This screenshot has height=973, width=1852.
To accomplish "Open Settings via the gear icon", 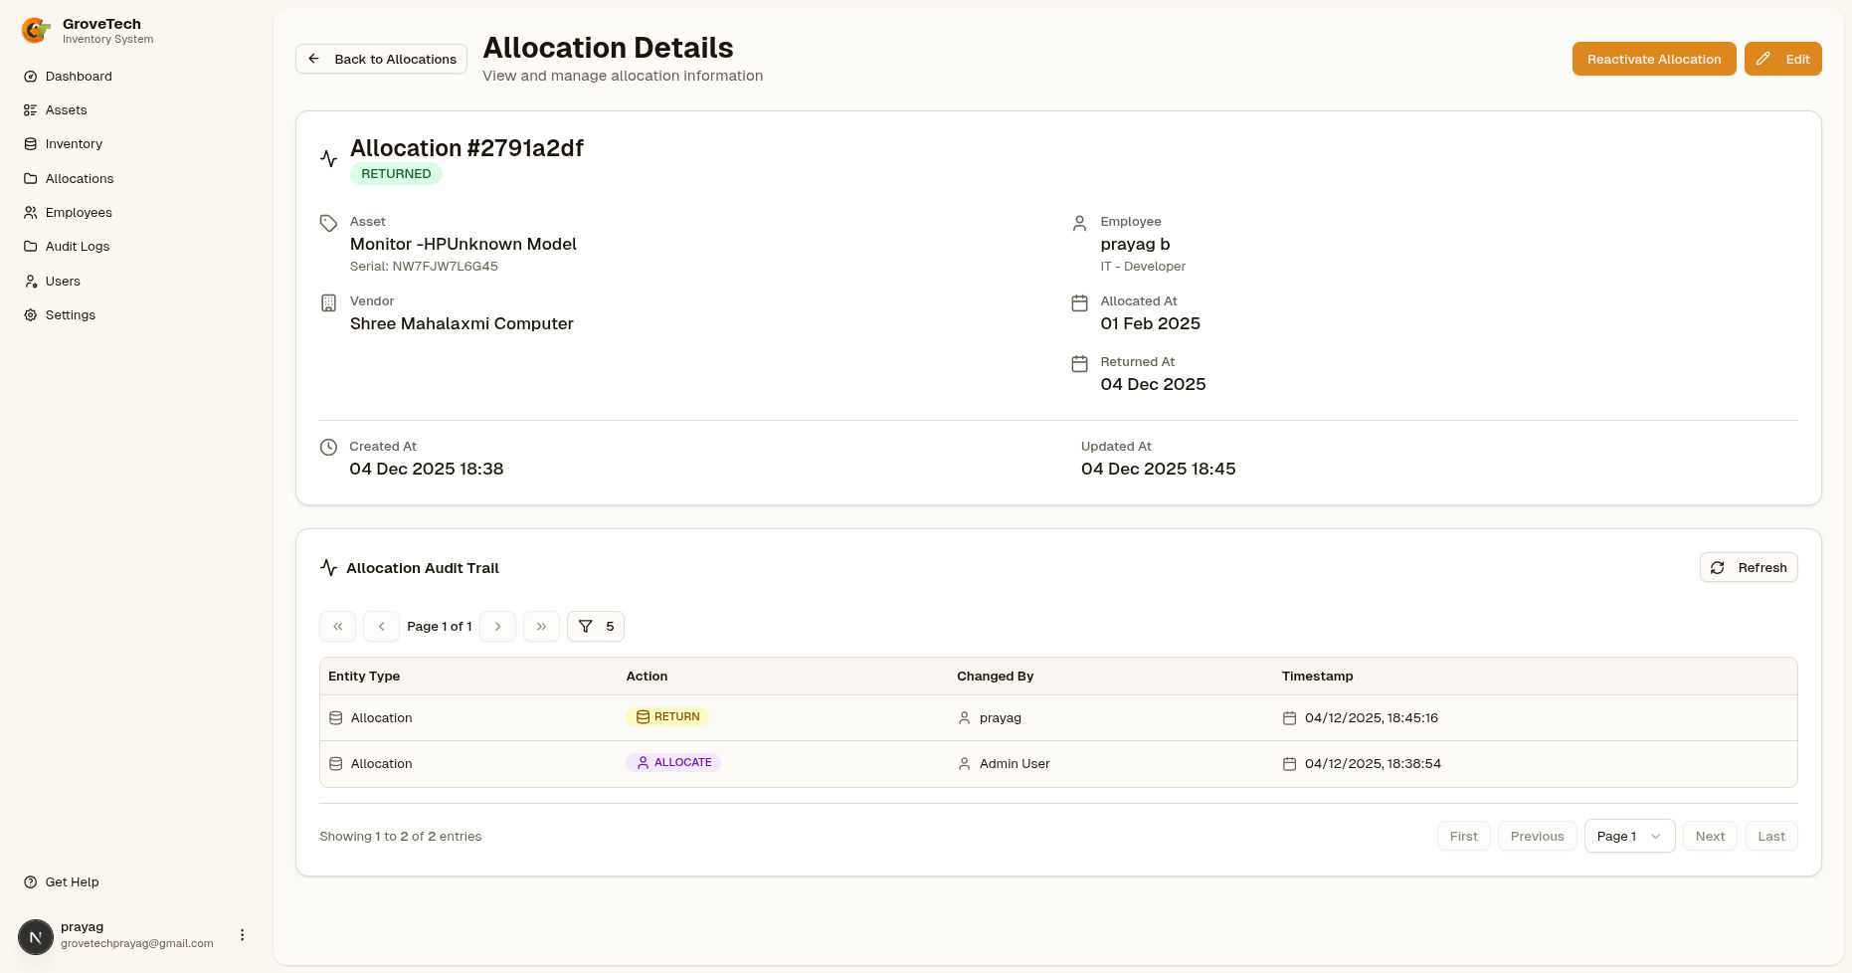I will point(29,314).
